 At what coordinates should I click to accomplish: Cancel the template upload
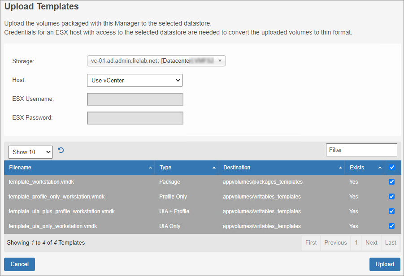click(x=19, y=264)
